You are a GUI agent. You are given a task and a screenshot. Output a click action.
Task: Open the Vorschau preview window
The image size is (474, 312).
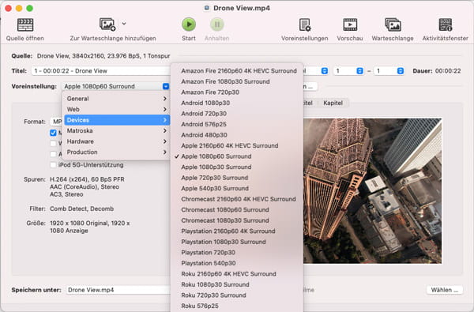click(350, 24)
